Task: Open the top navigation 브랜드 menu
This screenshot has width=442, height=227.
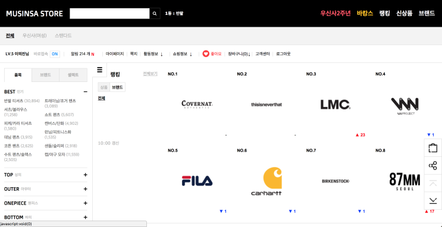Action: [427, 14]
